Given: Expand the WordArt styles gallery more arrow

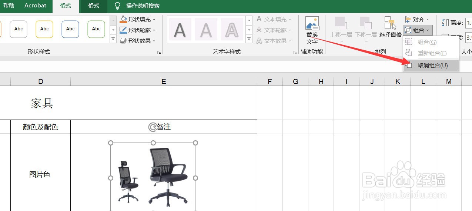Looking at the screenshot, I should tap(249, 38).
